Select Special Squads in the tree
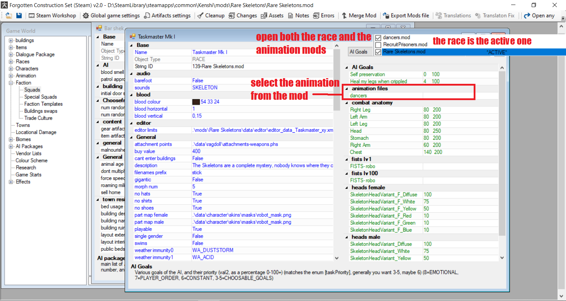566x301 pixels. pyautogui.click(x=40, y=97)
